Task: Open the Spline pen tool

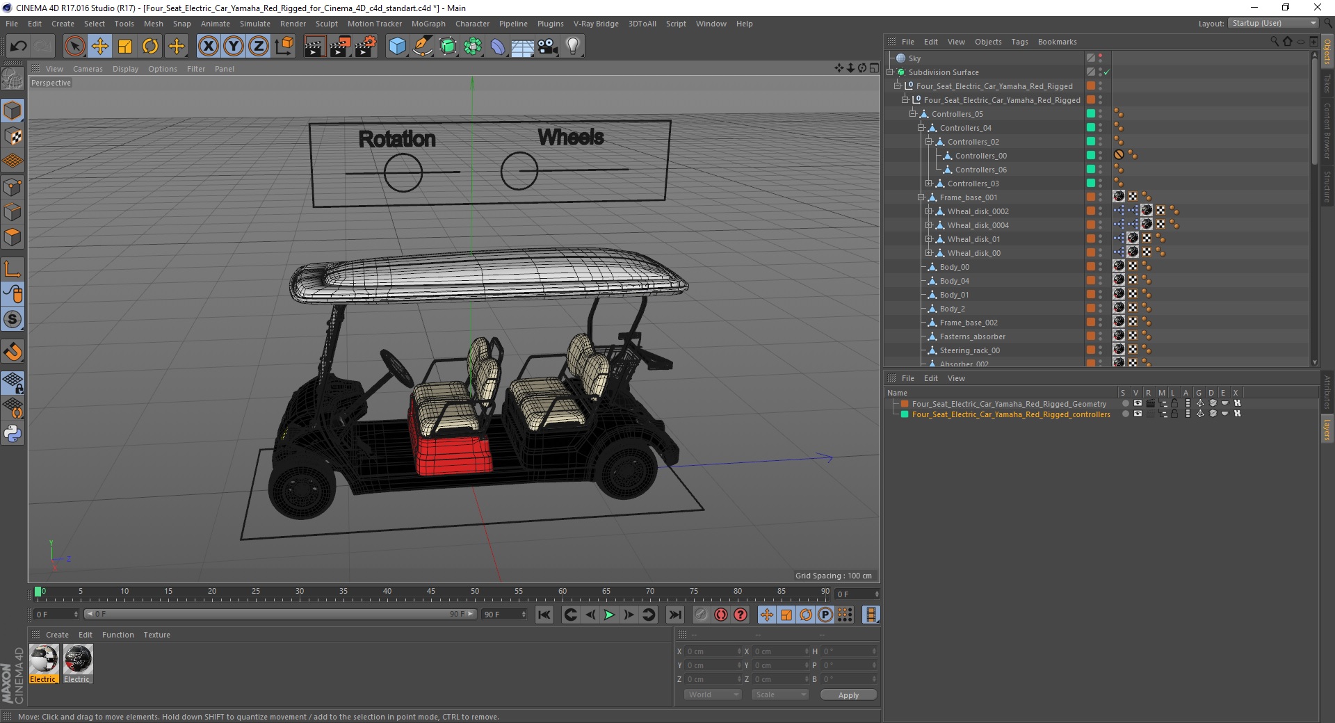Action: pos(422,47)
